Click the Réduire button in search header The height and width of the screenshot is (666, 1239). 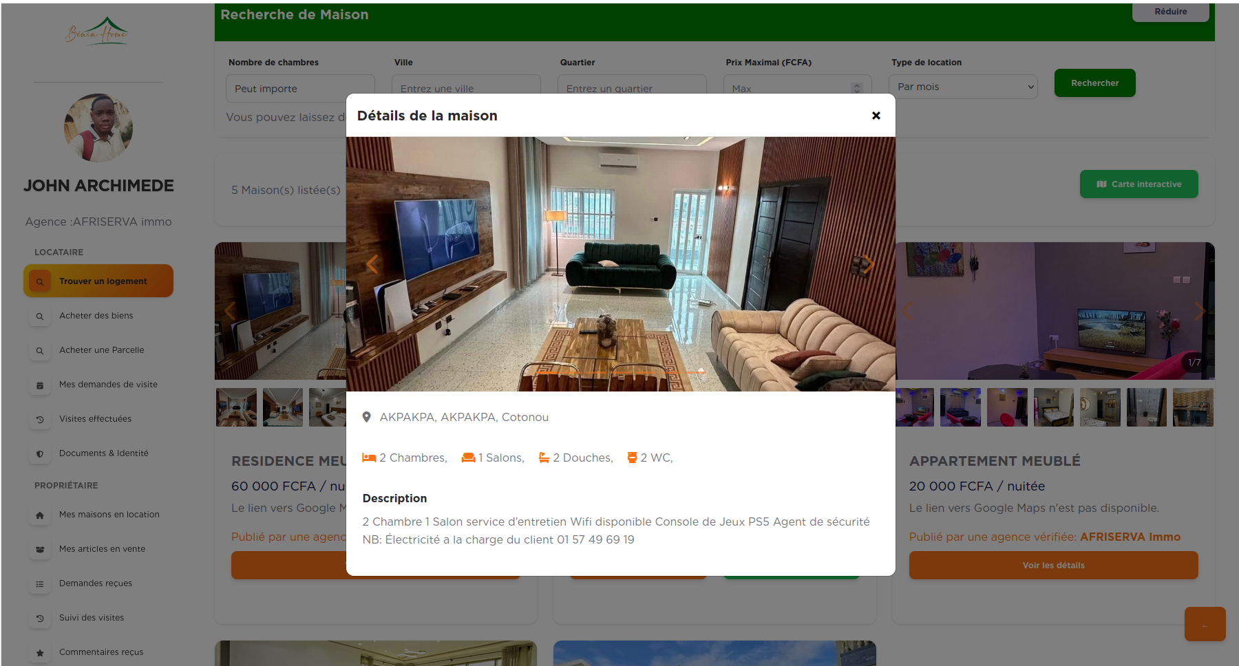click(x=1170, y=12)
